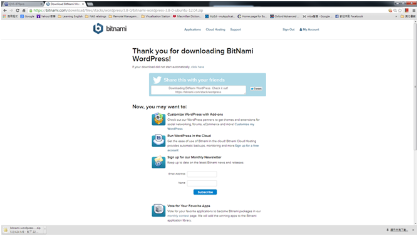
Task: Open the MyEd myApplication bookmark
Action: coord(220,16)
